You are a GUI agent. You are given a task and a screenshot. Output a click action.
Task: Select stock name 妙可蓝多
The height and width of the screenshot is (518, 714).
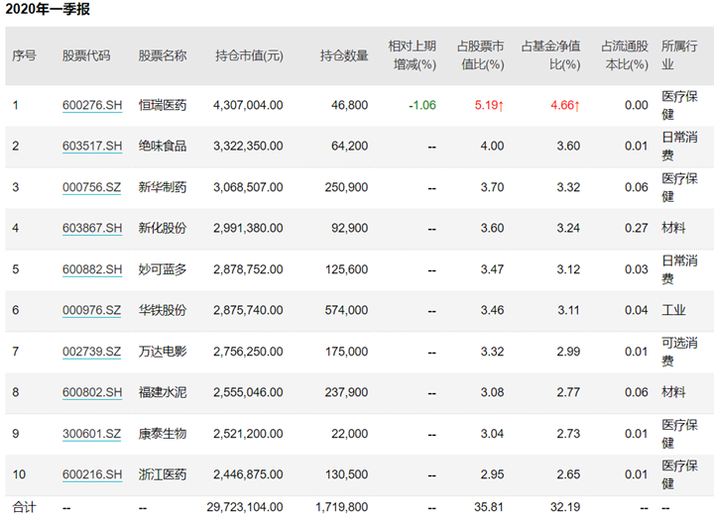click(163, 269)
